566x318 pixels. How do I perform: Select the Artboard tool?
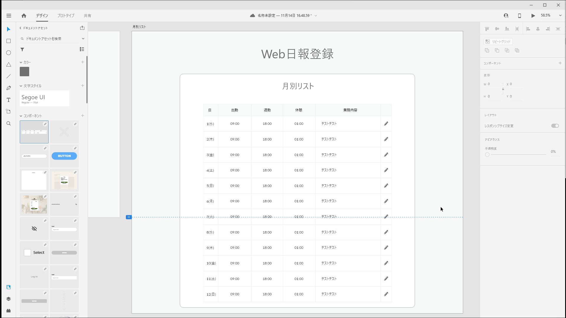pyautogui.click(x=9, y=112)
